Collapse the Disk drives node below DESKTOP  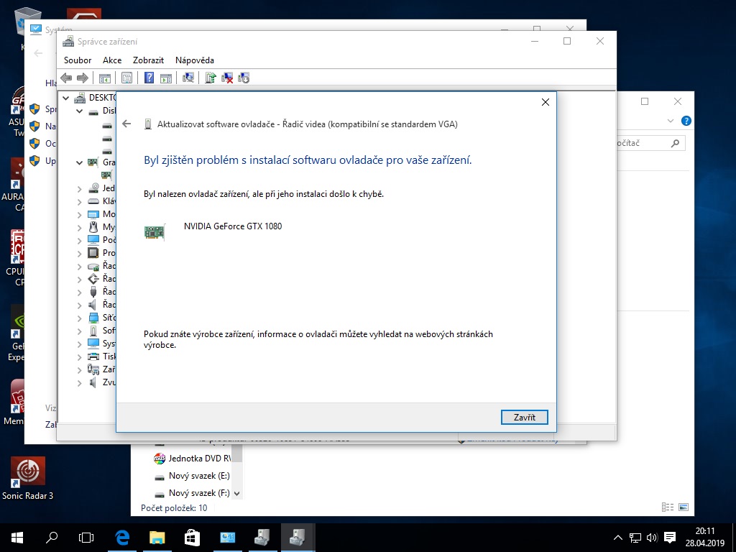[x=79, y=111]
